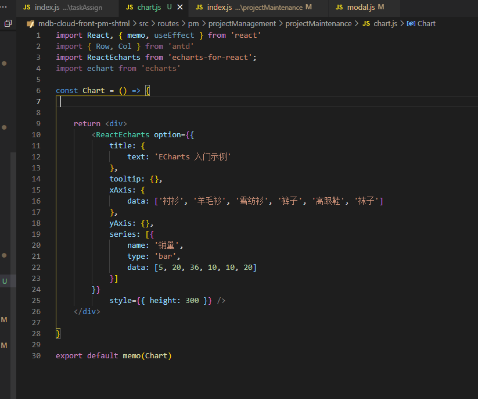Click the folder icon starting the breadcrumb path

pyautogui.click(x=30, y=24)
